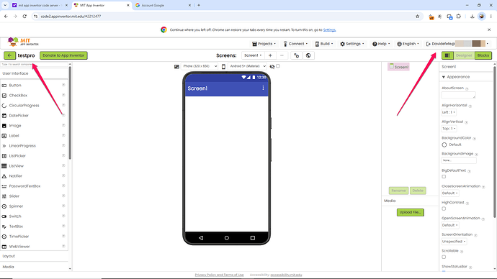
Task: Open AlignVertical Top dropdown
Action: click(449, 129)
